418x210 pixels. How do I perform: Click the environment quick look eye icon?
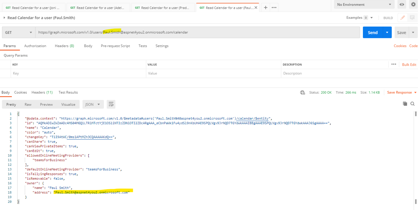(402, 5)
